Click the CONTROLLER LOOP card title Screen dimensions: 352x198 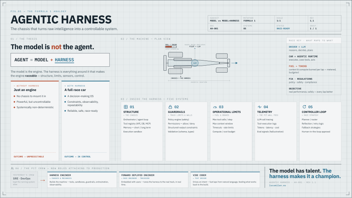[314, 112]
